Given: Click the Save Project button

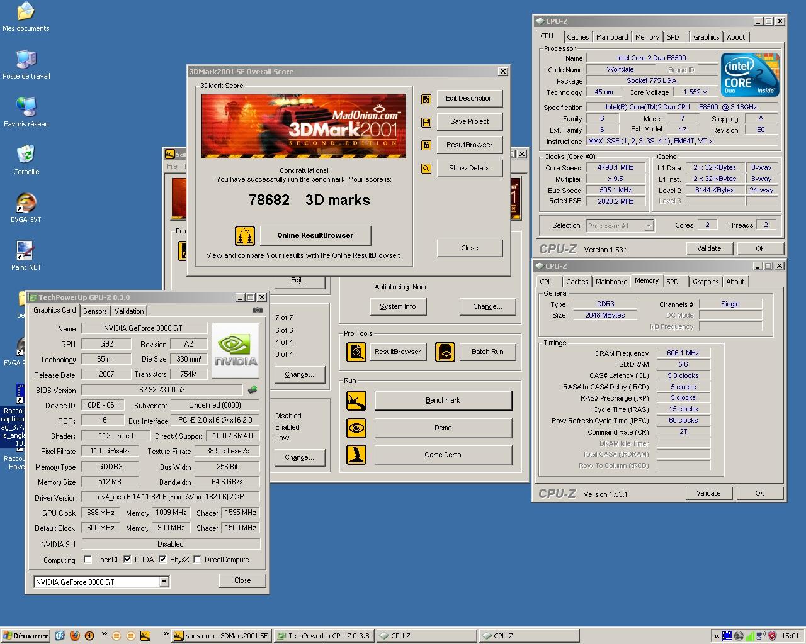Looking at the screenshot, I should [469, 122].
